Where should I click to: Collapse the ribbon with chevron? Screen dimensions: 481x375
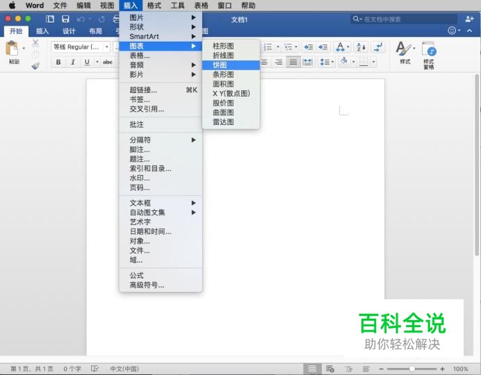click(x=469, y=31)
